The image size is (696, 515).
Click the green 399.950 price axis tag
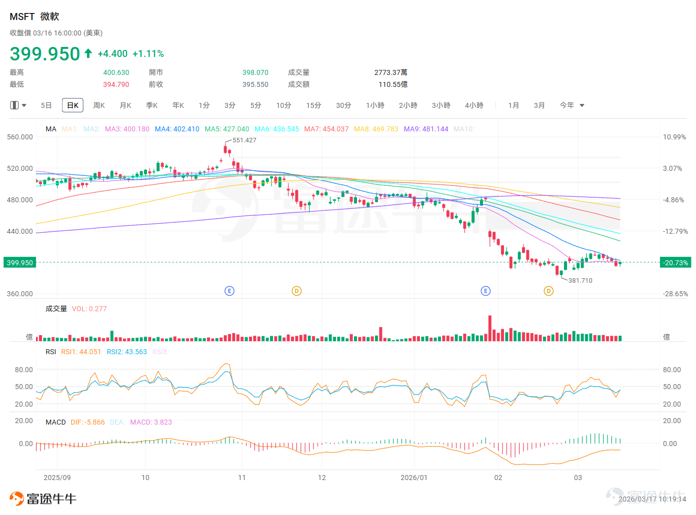coord(20,263)
